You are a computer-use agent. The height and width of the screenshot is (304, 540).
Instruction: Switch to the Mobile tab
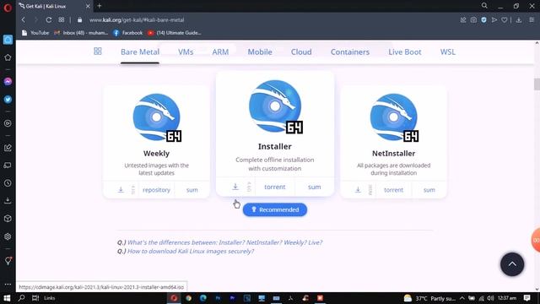[x=260, y=52]
